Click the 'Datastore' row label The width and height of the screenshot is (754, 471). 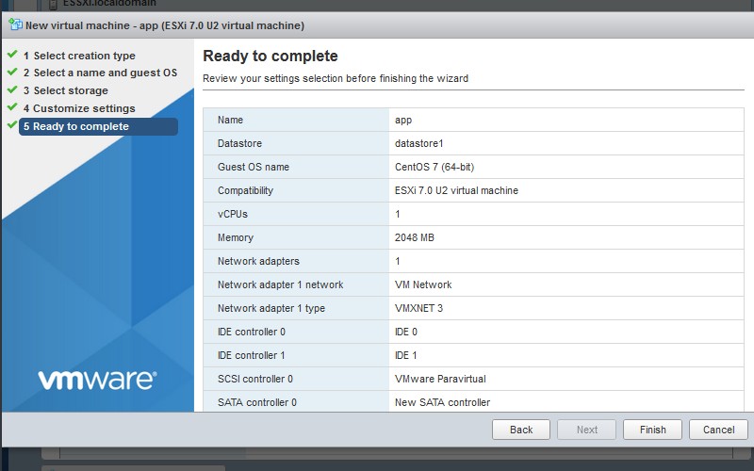239,143
